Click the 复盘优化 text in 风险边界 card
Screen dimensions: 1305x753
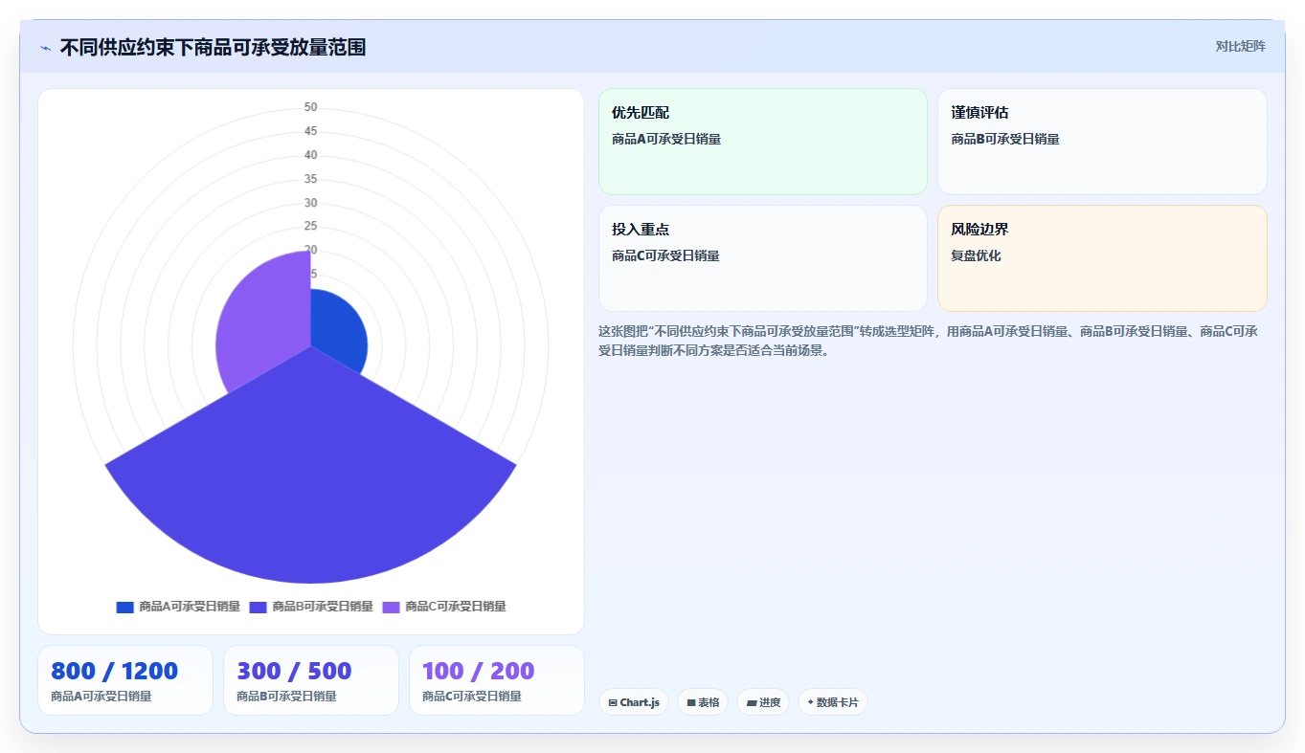tap(976, 255)
